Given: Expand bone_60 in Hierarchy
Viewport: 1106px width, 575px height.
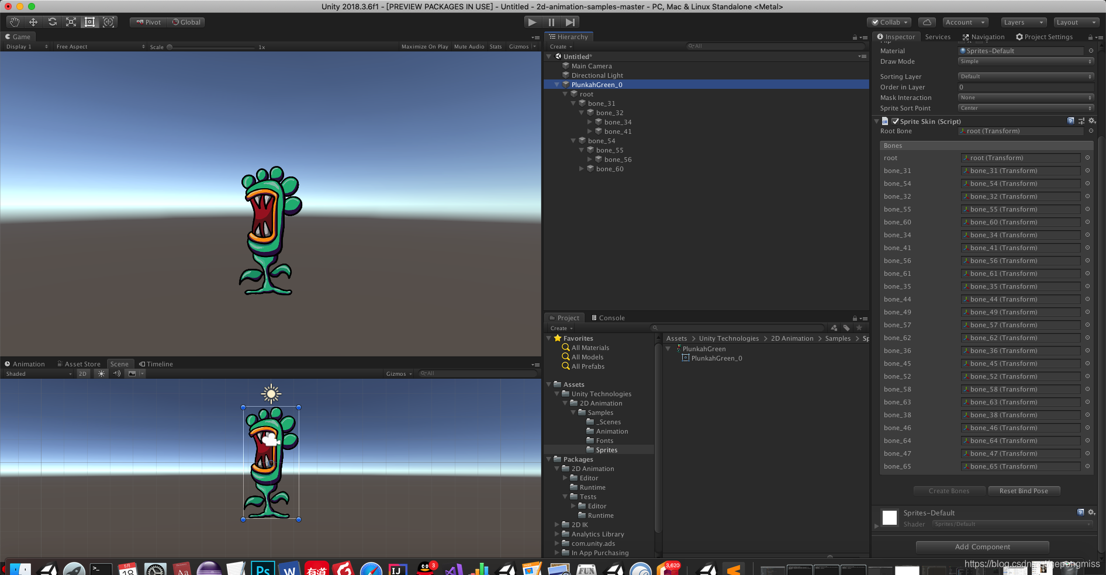Looking at the screenshot, I should pos(582,169).
